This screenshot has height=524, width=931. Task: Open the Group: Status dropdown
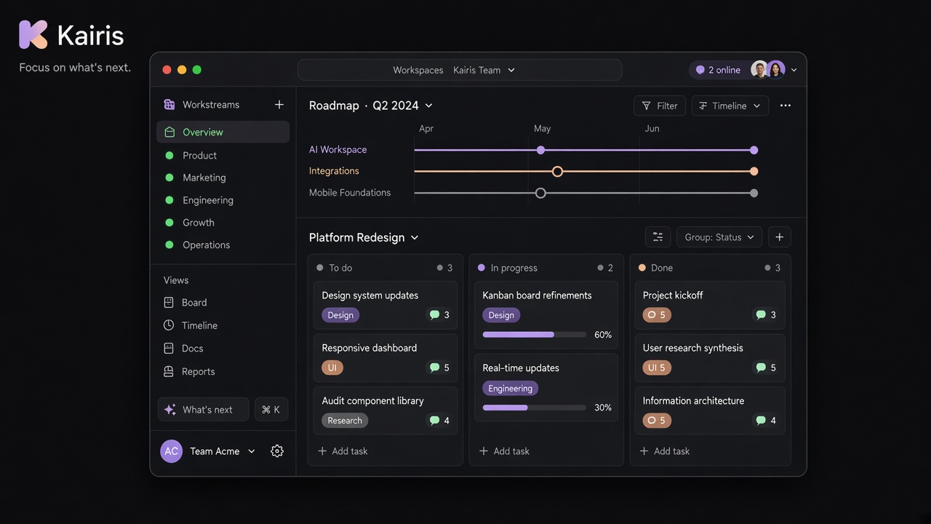[x=719, y=237]
